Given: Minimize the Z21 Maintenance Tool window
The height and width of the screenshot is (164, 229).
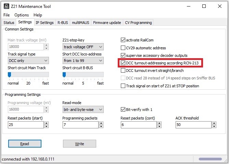Looking at the screenshot, I should click(189, 6).
